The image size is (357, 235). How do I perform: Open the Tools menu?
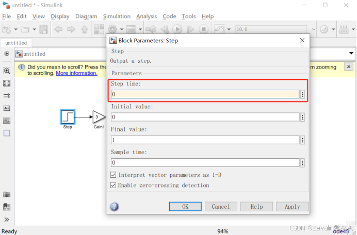tap(189, 16)
